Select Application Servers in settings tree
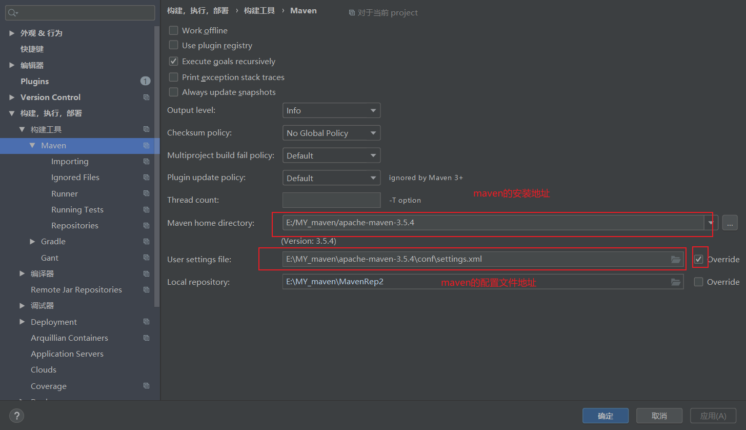The height and width of the screenshot is (430, 746). click(x=67, y=354)
